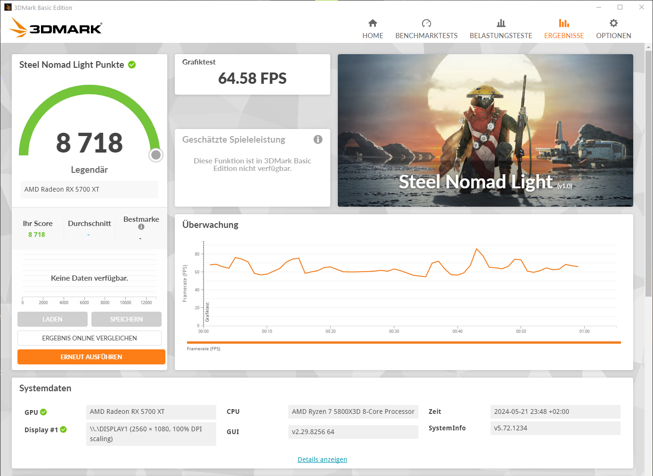Click the 00:30 time axis label
Image resolution: width=653 pixels, height=476 pixels.
394,331
